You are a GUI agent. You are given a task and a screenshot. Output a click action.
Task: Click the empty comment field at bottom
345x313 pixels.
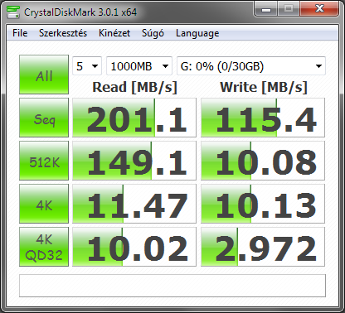coord(172,286)
